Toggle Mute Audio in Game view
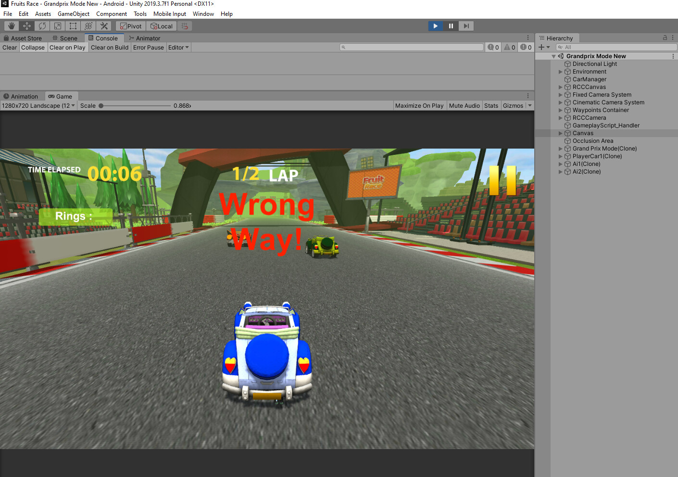 pos(464,105)
